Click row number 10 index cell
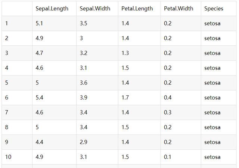 [x=8, y=157]
